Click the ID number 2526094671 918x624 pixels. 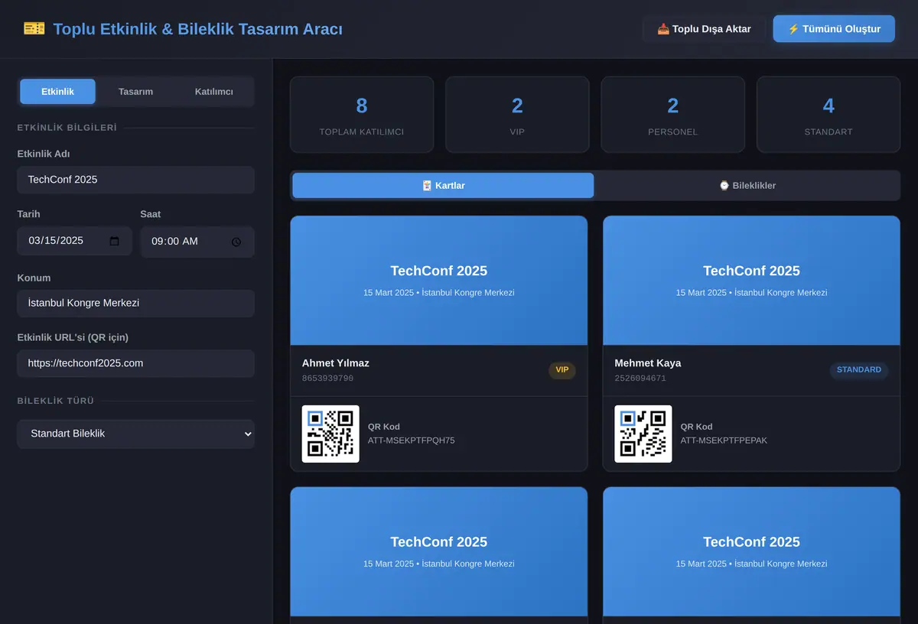641,379
